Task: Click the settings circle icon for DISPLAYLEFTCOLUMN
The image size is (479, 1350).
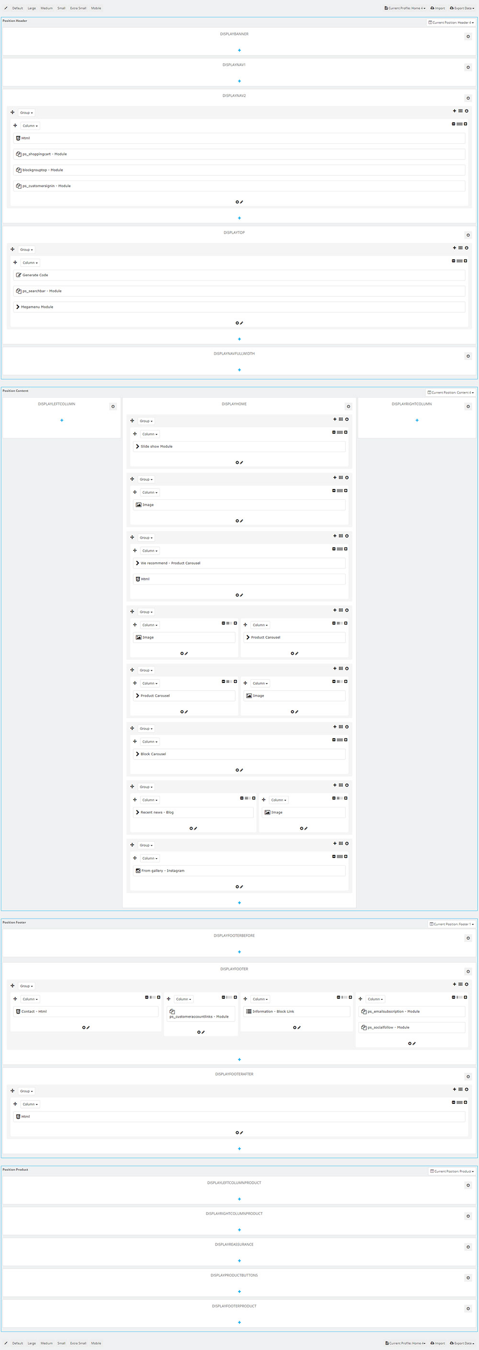Action: (x=113, y=406)
